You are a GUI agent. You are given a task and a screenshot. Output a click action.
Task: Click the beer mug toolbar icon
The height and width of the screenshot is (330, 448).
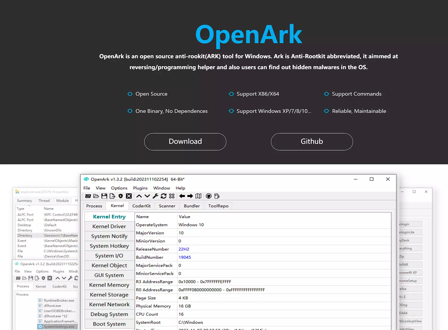pyautogui.click(x=217, y=196)
